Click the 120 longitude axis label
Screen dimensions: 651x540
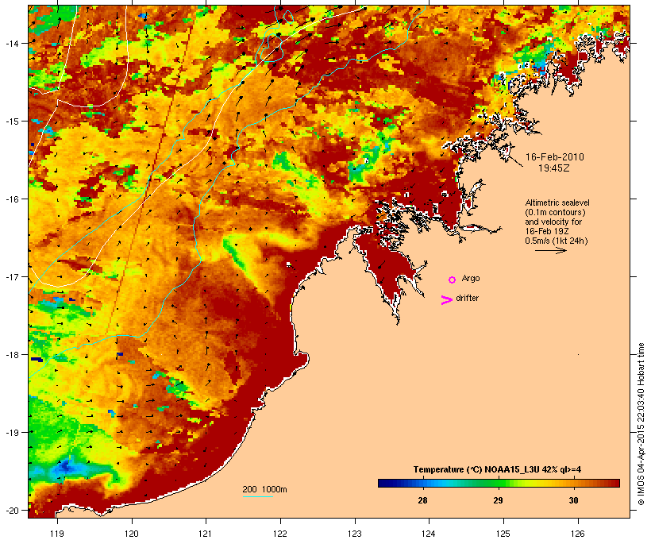click(132, 534)
